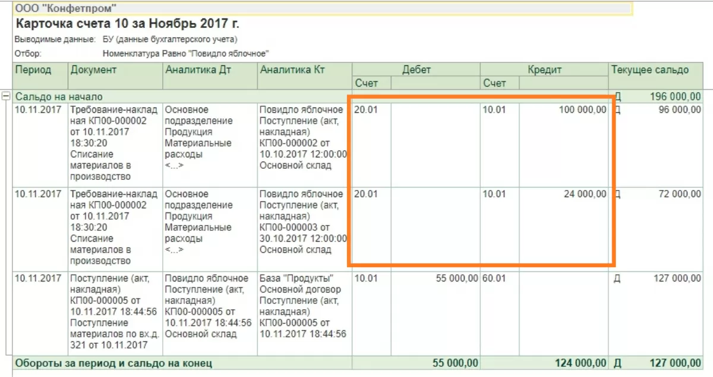Viewport: 713px width, 377px height.
Task: Click the filter value 'Номенклатура Равно "Повидло яблочное"'
Action: tap(187, 53)
